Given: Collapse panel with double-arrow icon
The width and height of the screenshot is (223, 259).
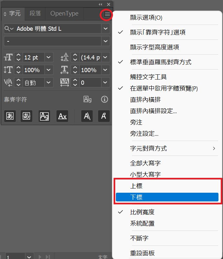Looking at the screenshot, I should pos(100,5).
